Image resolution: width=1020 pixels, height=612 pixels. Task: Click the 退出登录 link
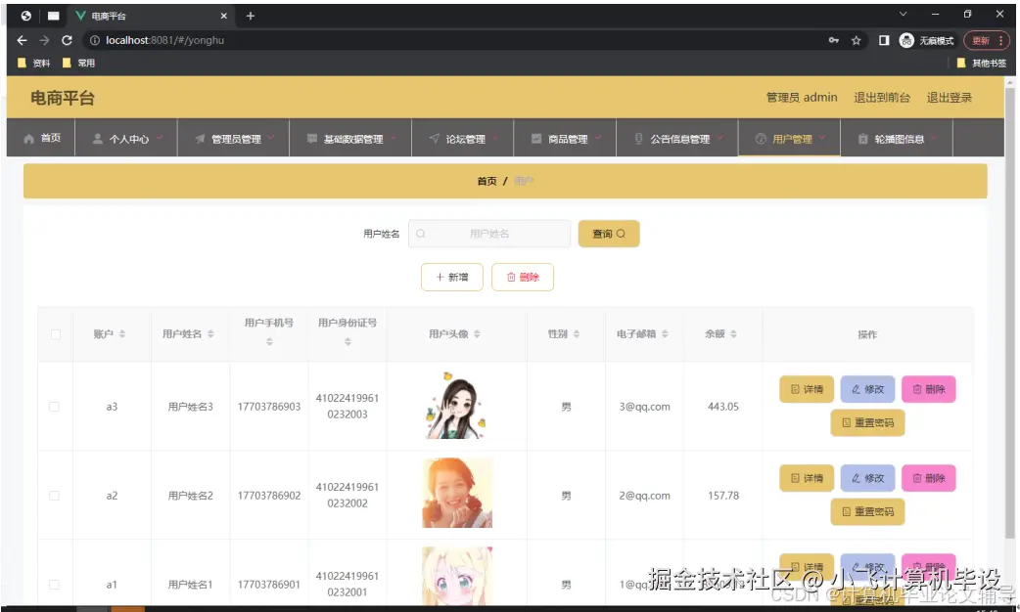click(948, 97)
